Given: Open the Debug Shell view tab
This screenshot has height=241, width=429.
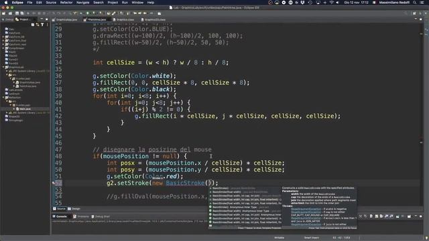Looking at the screenshot, I should tap(101, 216).
